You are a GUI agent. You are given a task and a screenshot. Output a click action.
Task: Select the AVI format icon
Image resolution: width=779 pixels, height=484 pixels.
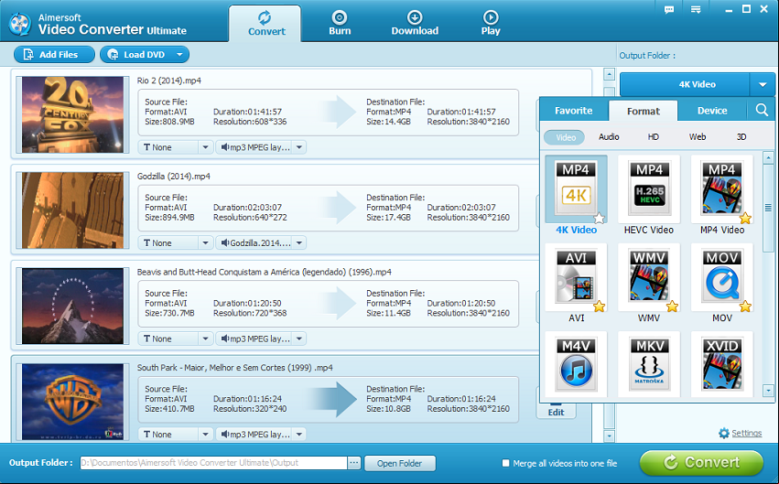(576, 277)
